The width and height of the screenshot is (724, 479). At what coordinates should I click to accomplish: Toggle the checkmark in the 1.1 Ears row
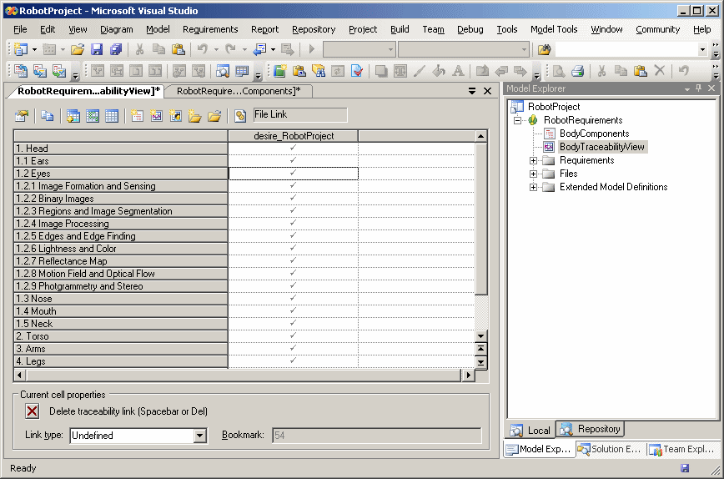point(294,160)
